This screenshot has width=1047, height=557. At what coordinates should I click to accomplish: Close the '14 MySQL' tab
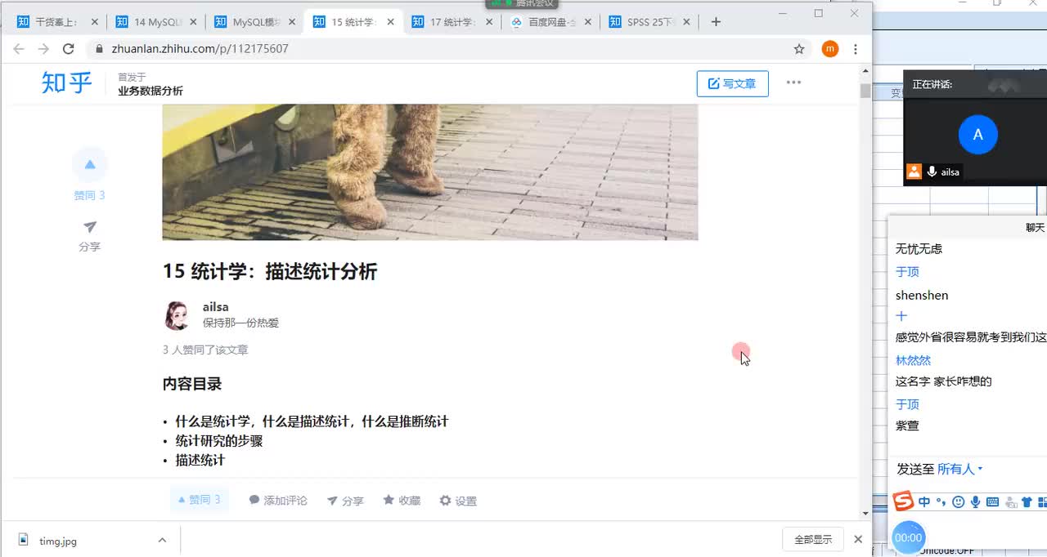[x=193, y=22]
